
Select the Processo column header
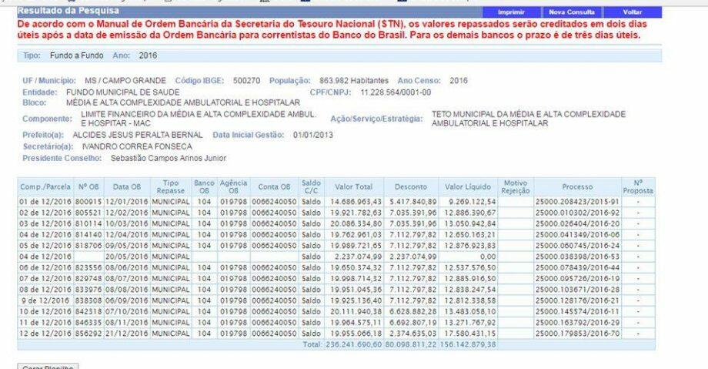577,186
